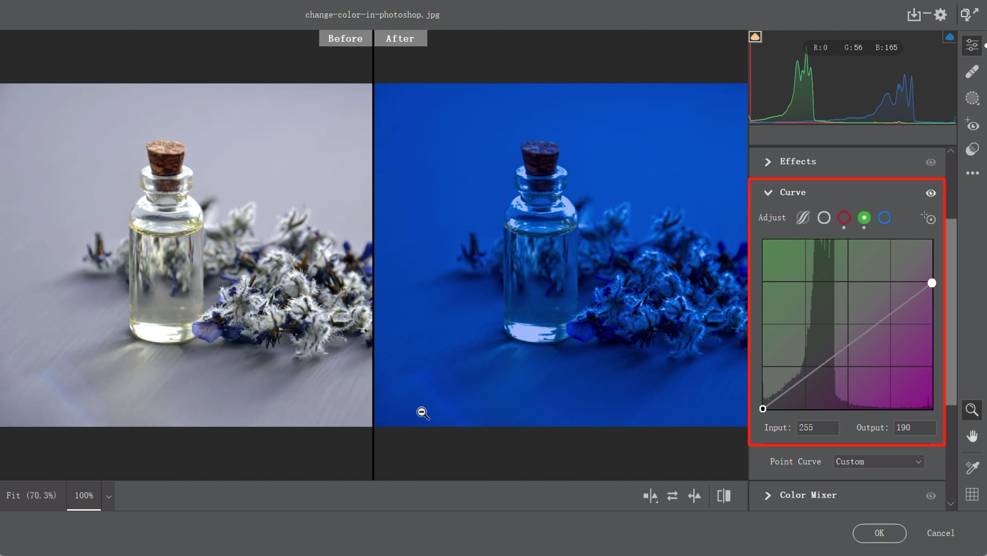Toggle full screen mode icon

(x=969, y=14)
